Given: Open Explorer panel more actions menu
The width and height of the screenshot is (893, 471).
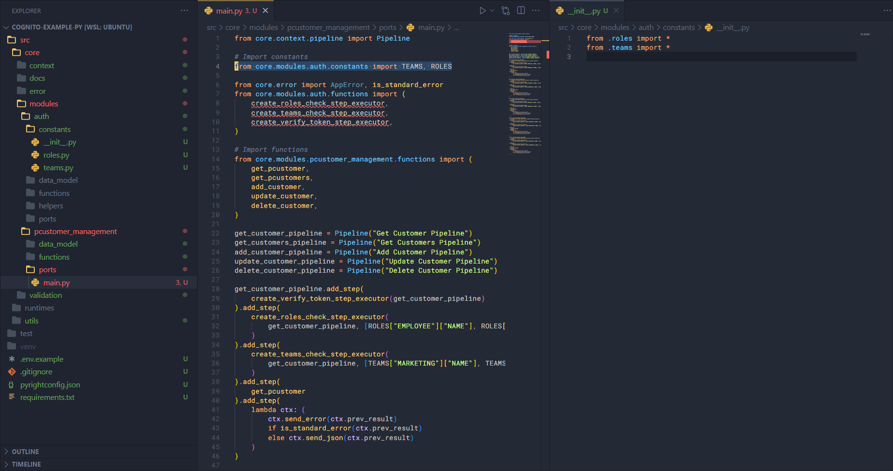Looking at the screenshot, I should click(x=184, y=11).
